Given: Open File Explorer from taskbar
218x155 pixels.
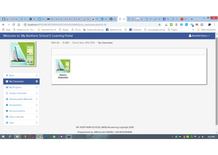Looking at the screenshot, I should point(17,137).
